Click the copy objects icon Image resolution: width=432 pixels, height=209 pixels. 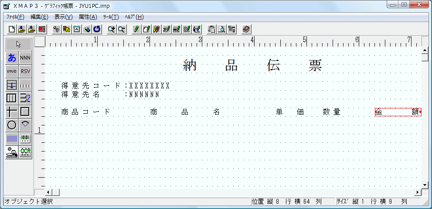pyautogui.click(x=66, y=29)
